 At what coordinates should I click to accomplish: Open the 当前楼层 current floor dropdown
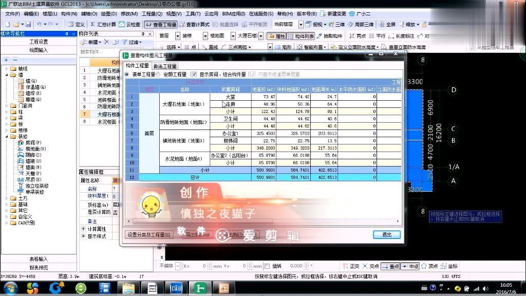click(301, 25)
